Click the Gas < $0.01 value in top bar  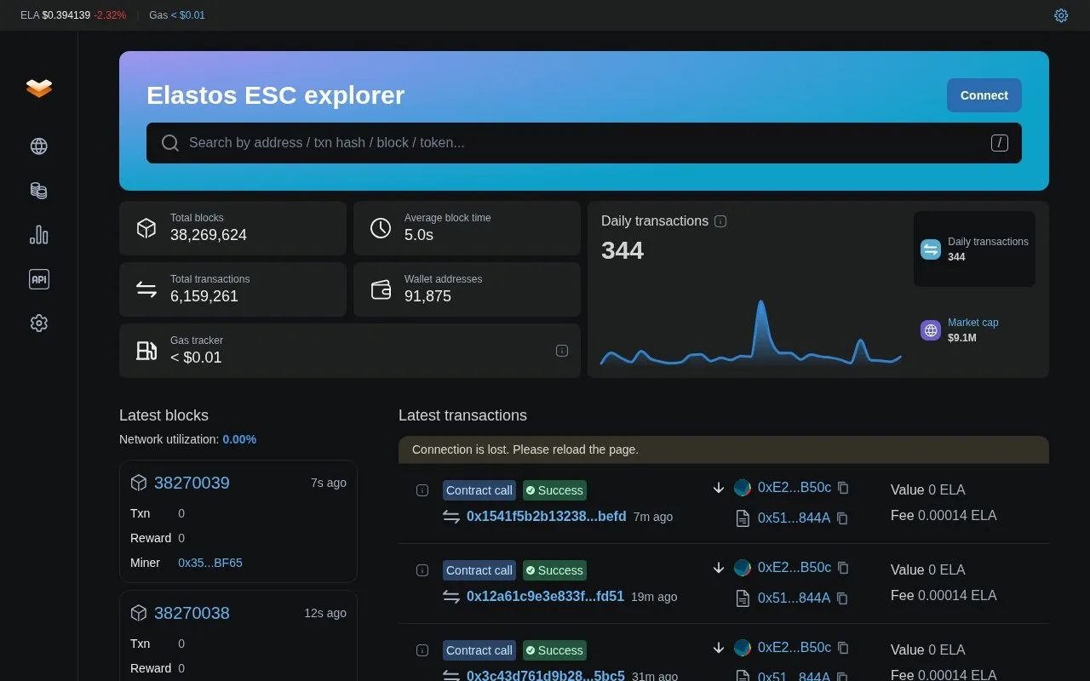[x=187, y=15]
